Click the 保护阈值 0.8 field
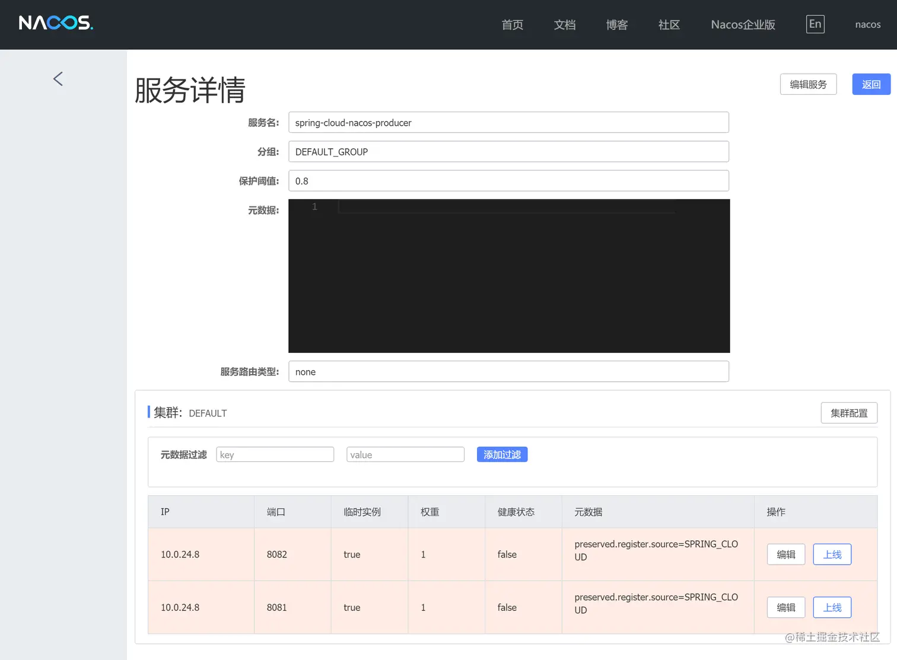897x660 pixels. click(508, 181)
